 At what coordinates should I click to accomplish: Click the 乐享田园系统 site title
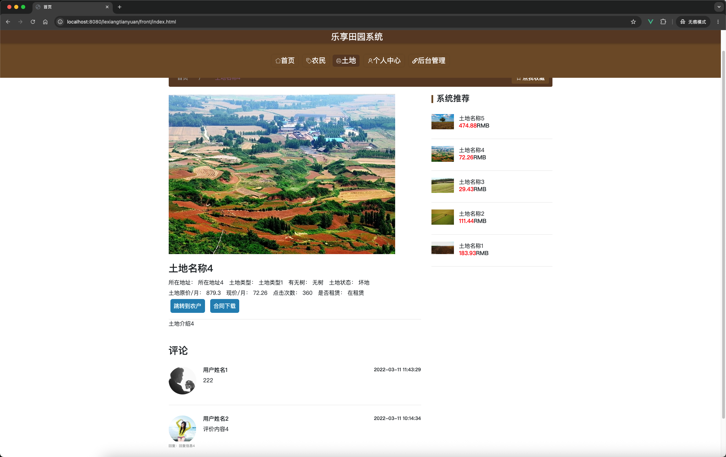coord(357,37)
